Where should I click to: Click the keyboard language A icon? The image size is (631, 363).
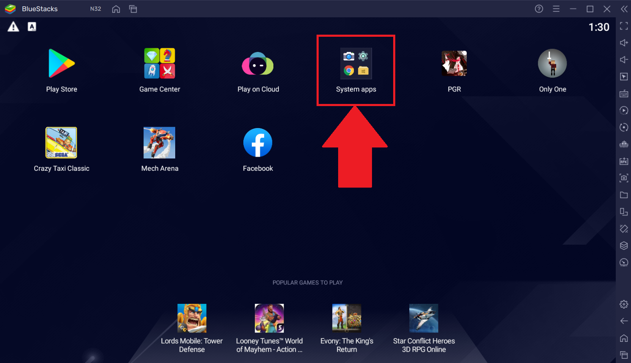point(32,27)
